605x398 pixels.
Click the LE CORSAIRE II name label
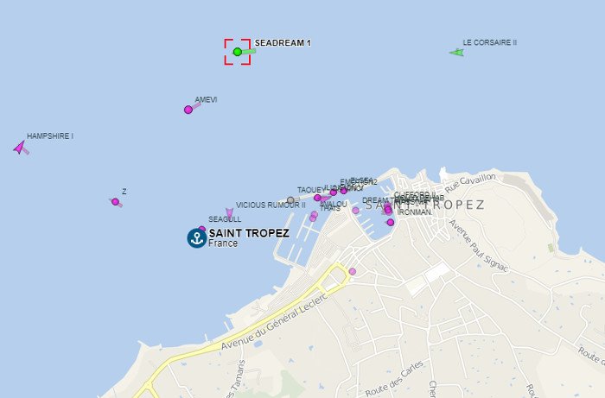490,42
